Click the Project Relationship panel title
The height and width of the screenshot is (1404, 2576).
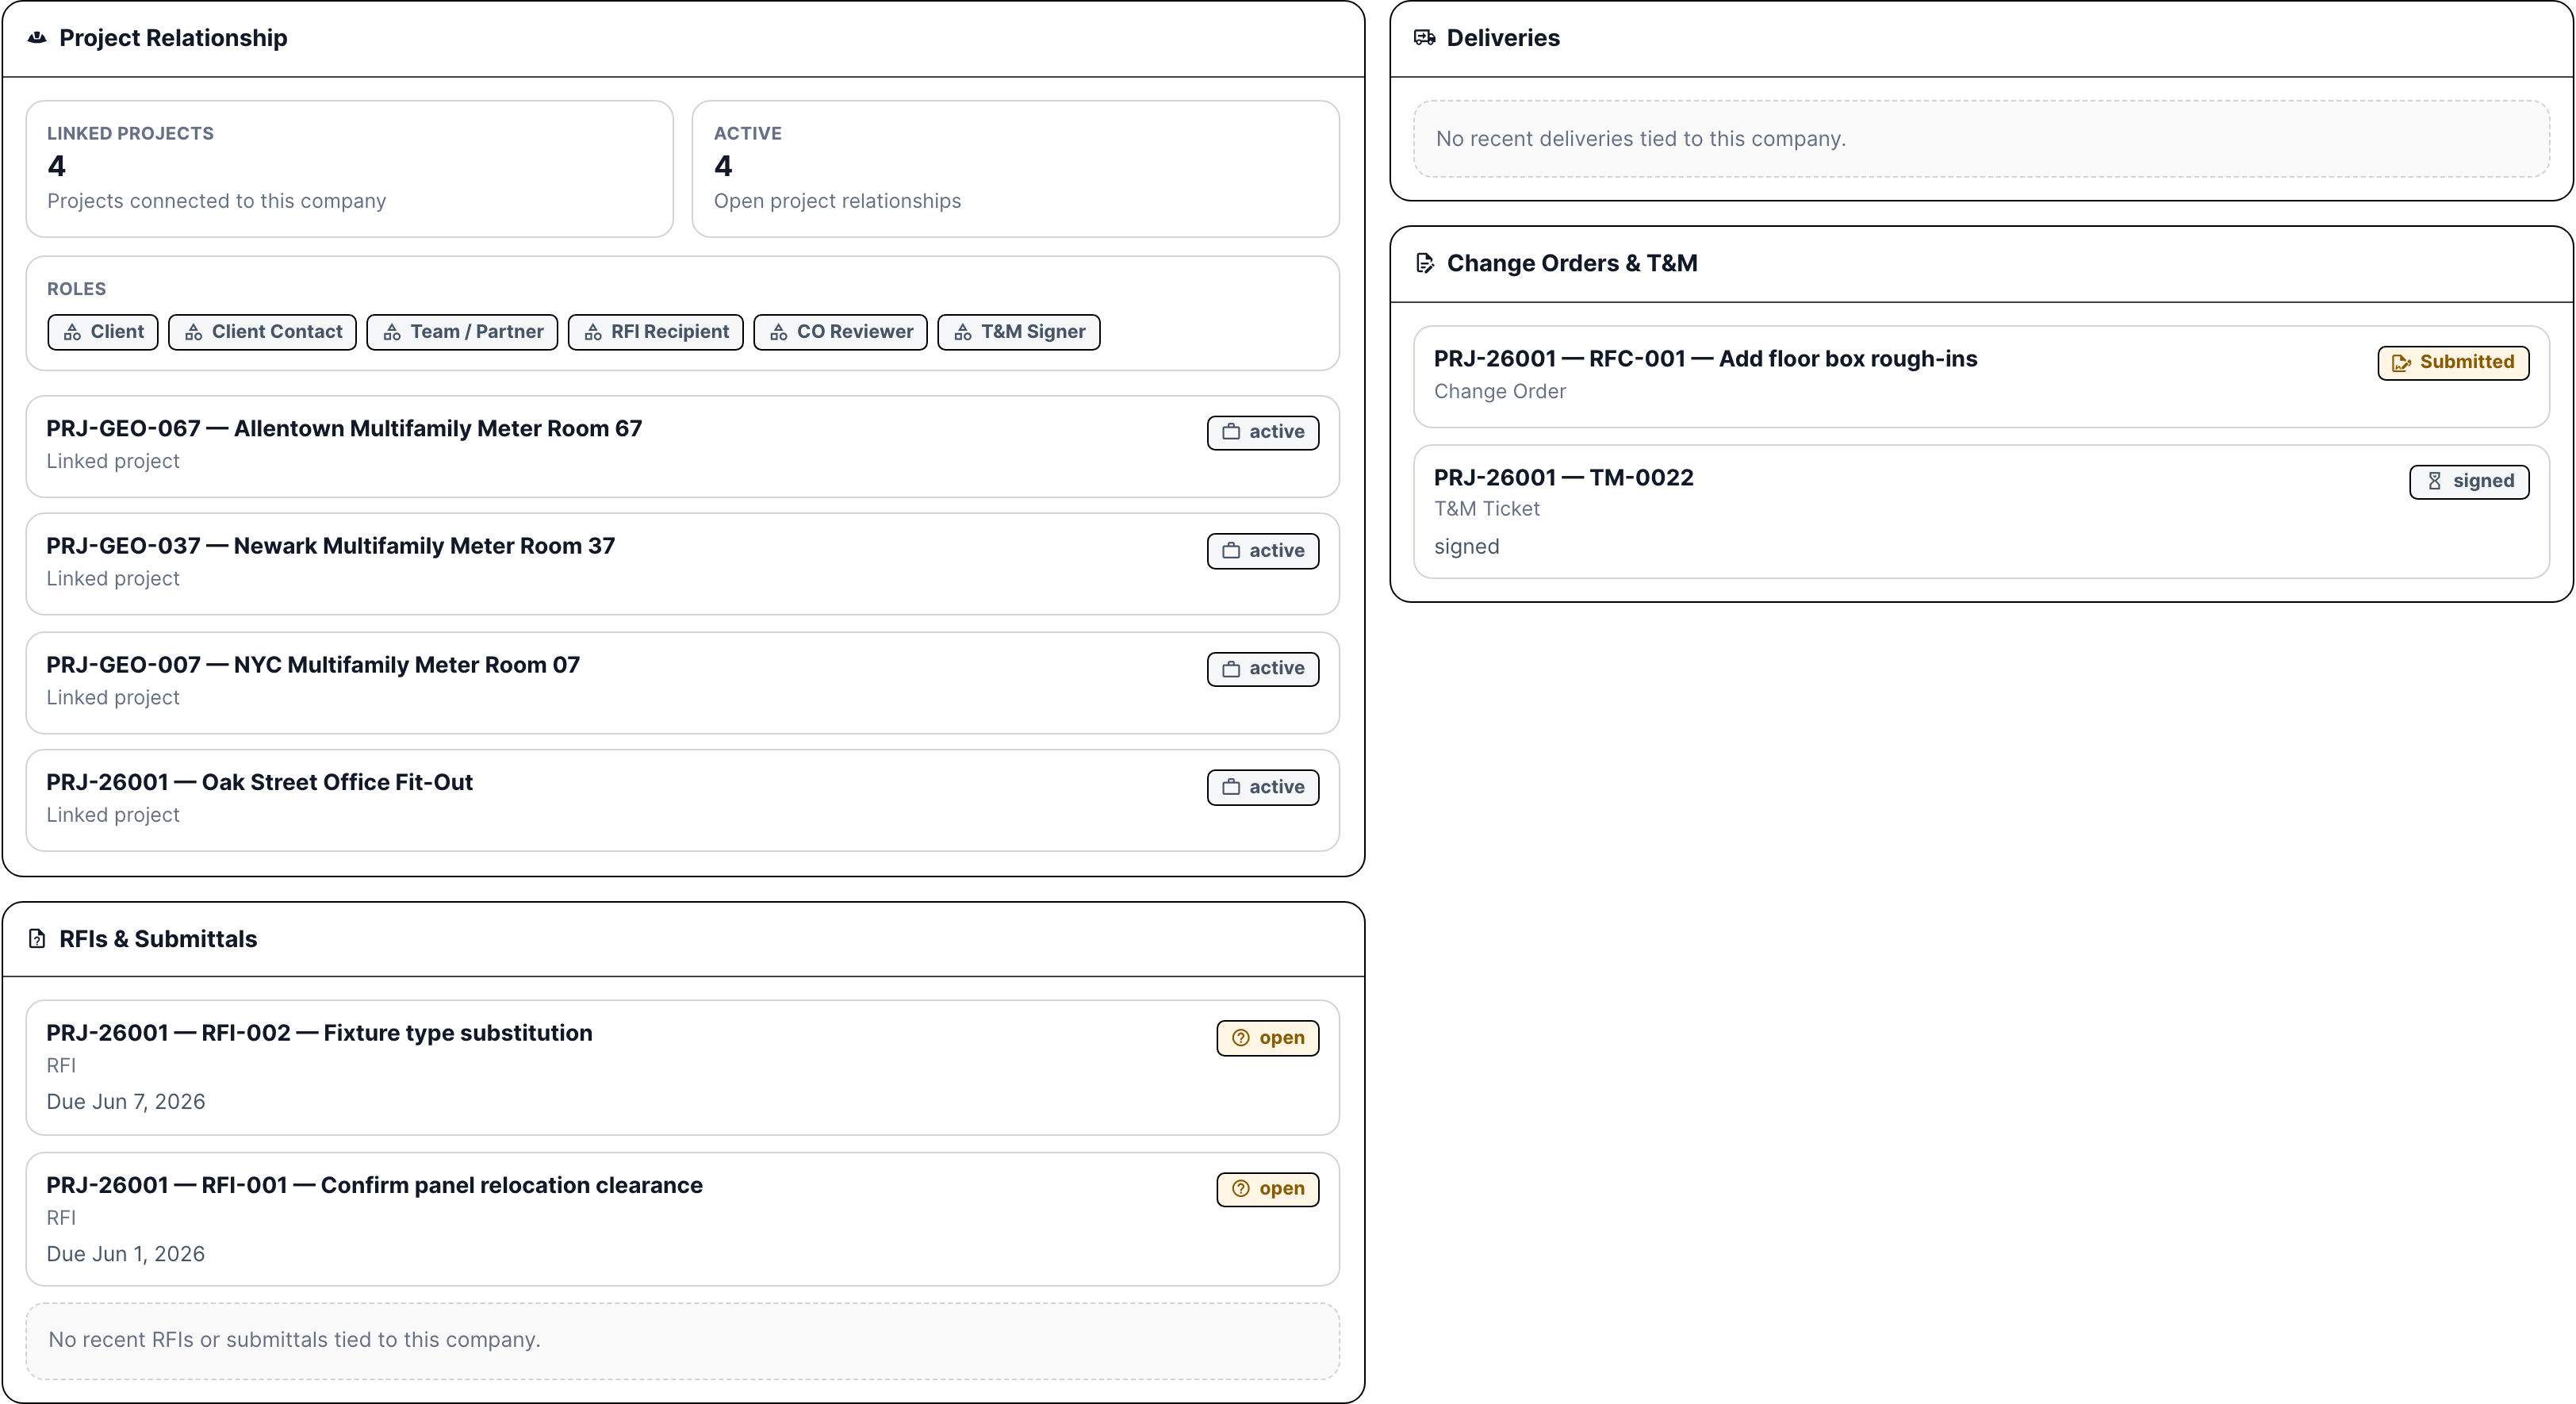pyautogui.click(x=173, y=38)
